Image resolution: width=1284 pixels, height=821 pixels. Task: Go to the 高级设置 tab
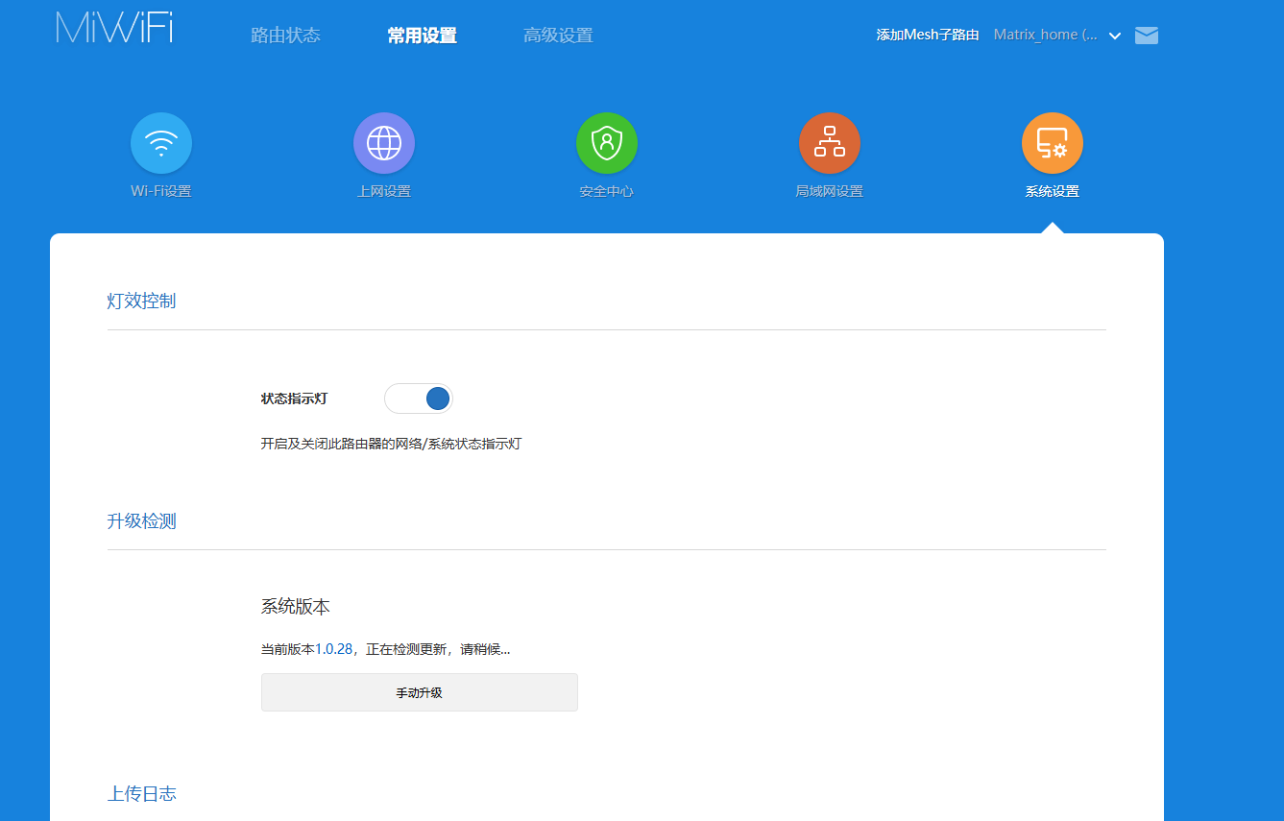pyautogui.click(x=558, y=36)
